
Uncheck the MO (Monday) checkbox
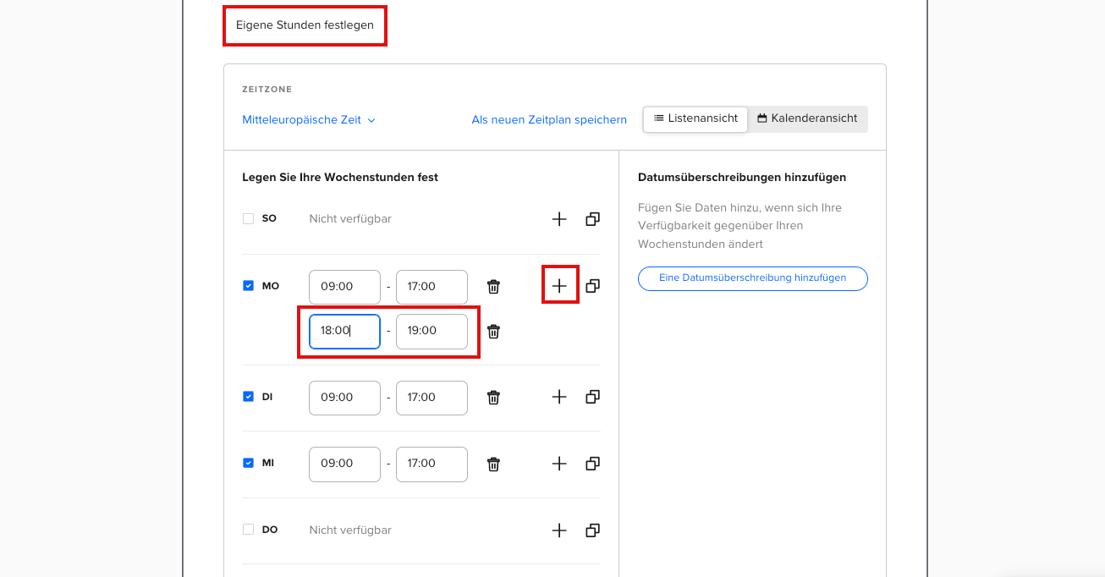248,286
